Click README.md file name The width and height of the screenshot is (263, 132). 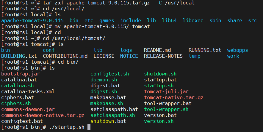157,50
